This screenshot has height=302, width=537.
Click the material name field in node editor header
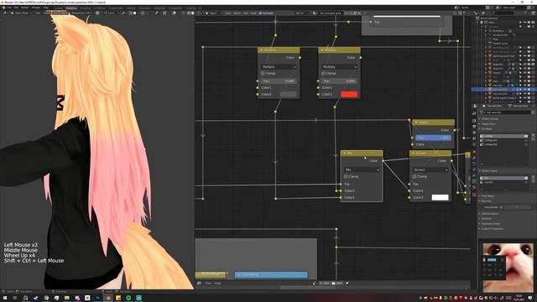pos(331,13)
